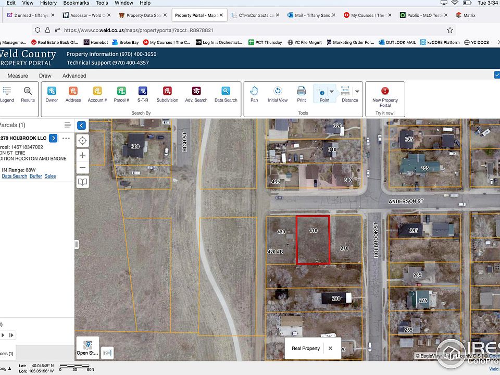This screenshot has width=500, height=375.
Task: Close the Real Property popup
Action: point(330,348)
